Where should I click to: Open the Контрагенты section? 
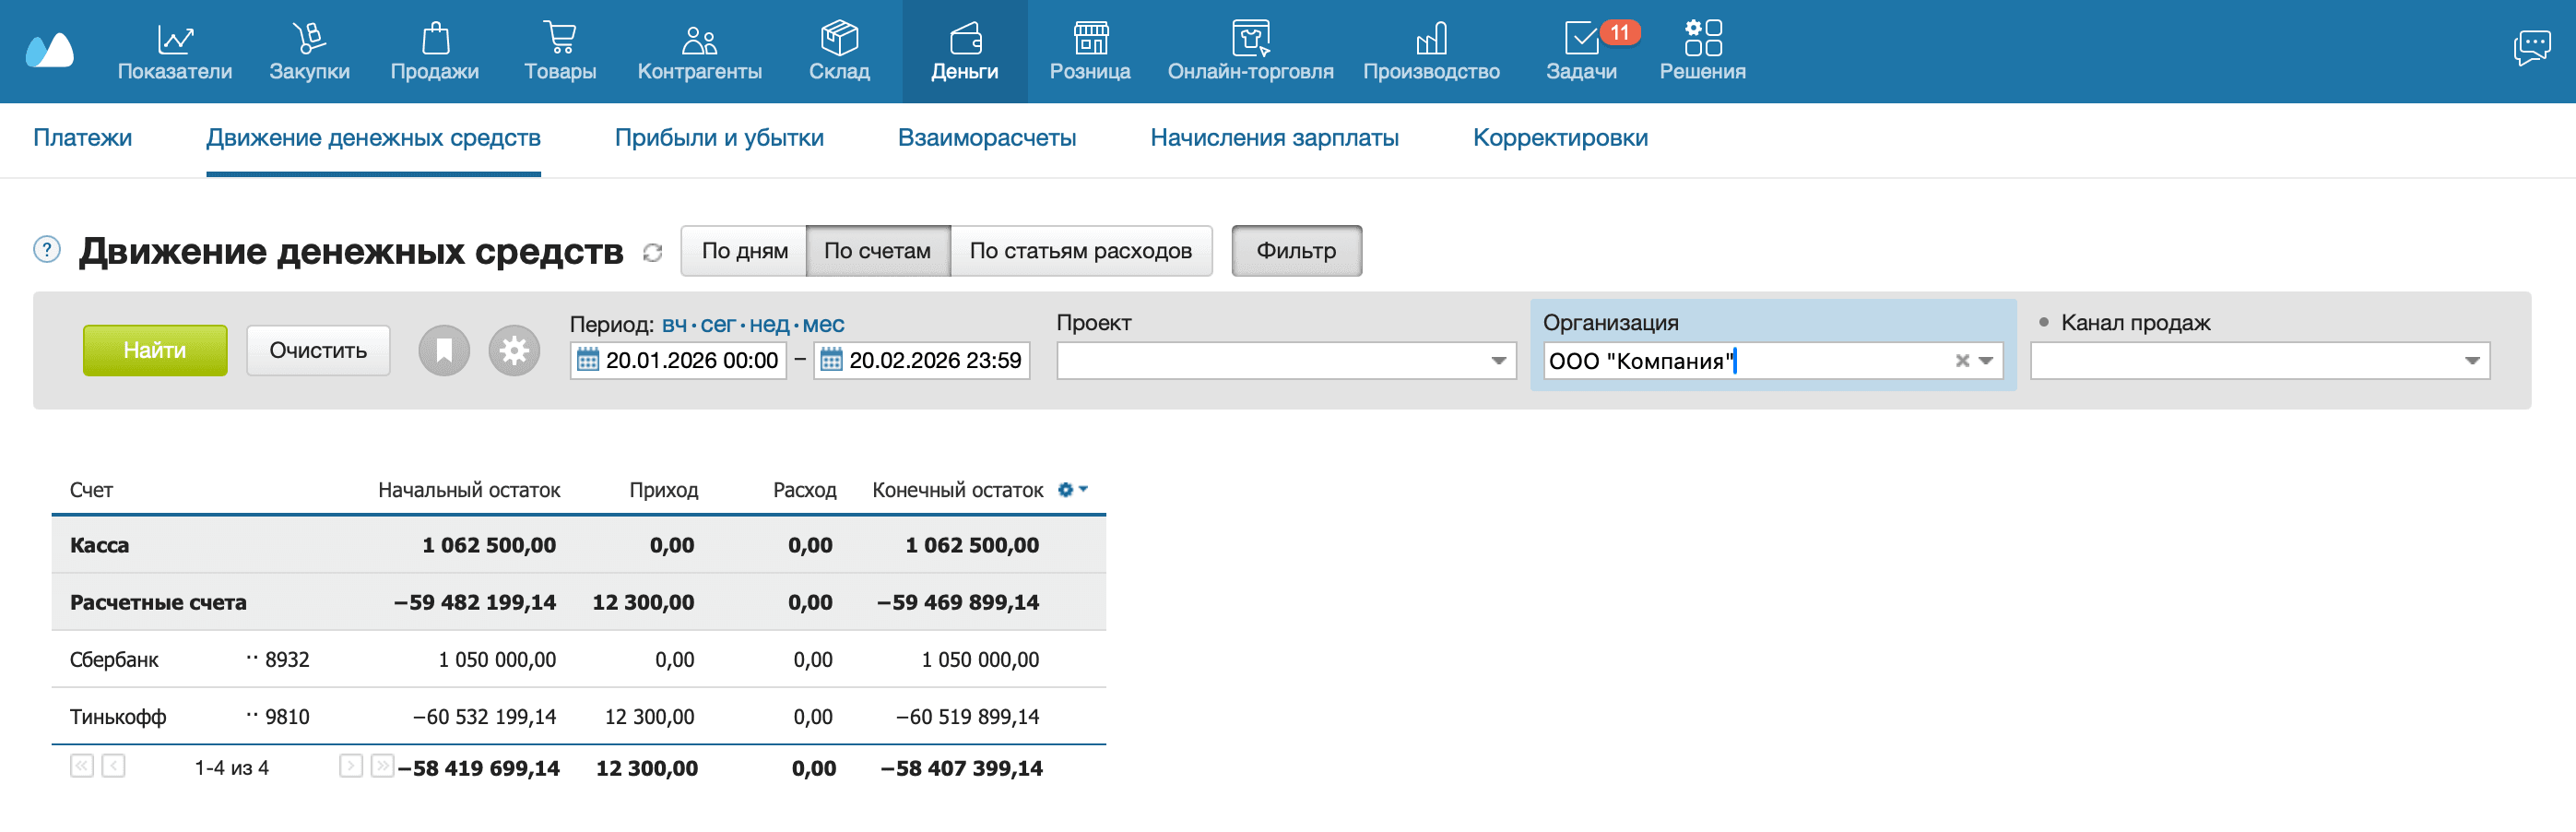click(x=700, y=50)
